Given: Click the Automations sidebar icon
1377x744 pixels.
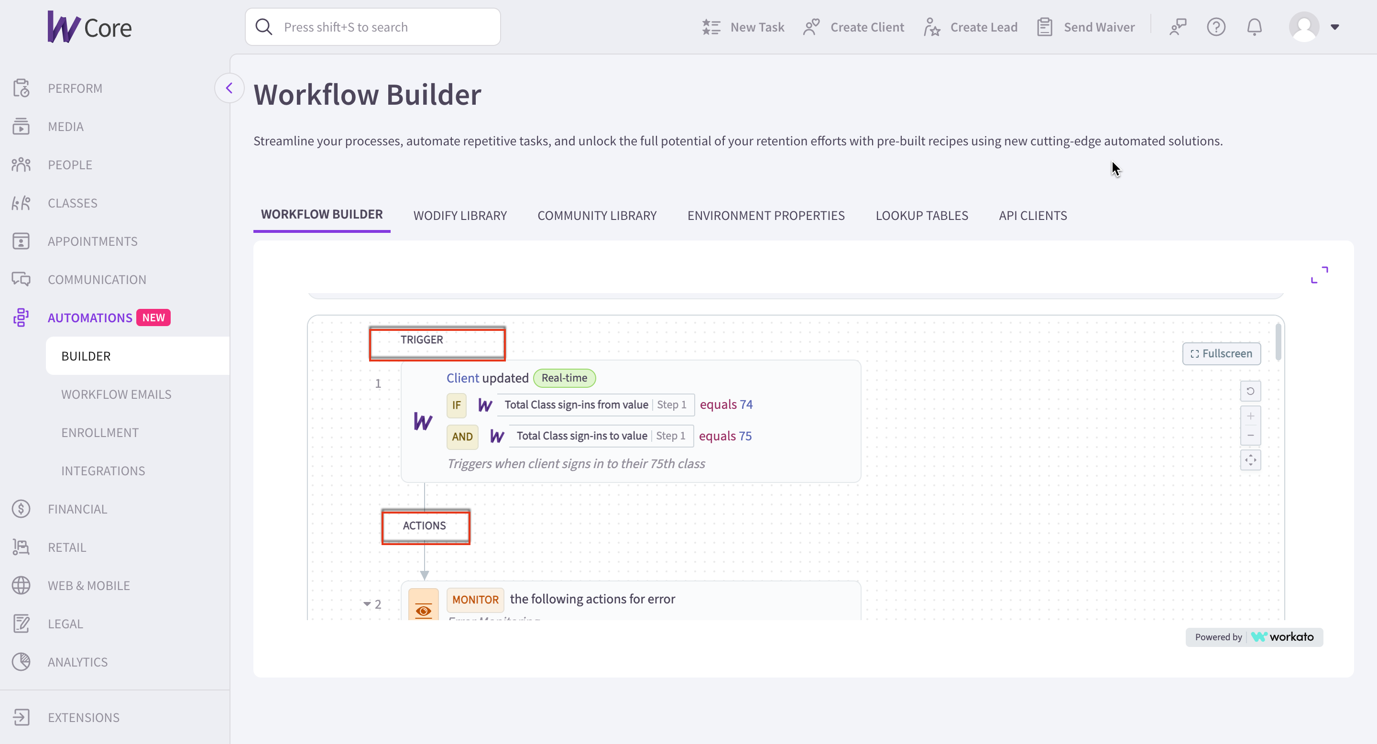Looking at the screenshot, I should pos(22,317).
